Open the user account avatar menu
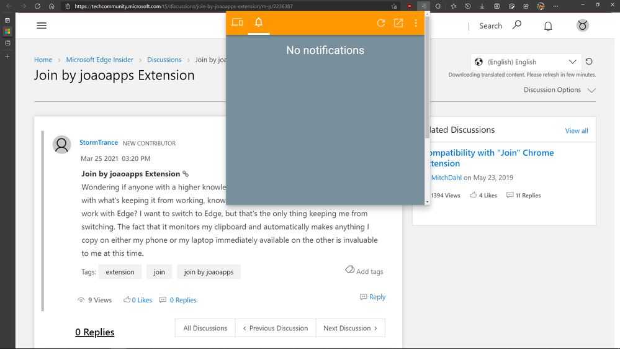Image resolution: width=620 pixels, height=349 pixels. [582, 25]
